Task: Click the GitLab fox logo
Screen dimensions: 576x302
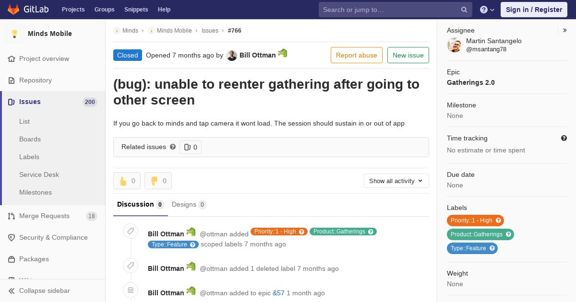Action: click(x=13, y=9)
